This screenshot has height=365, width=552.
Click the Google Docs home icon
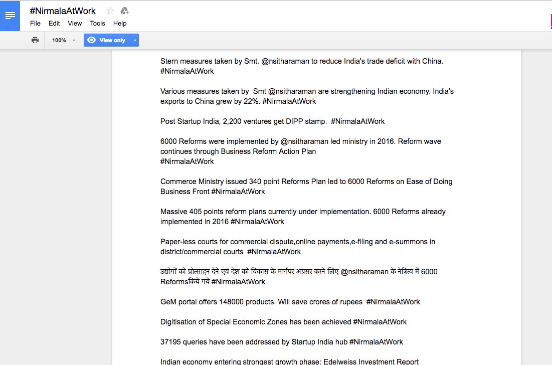10,16
